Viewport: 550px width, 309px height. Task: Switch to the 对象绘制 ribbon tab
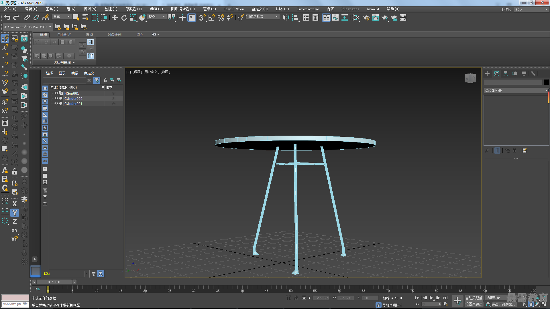coord(115,35)
